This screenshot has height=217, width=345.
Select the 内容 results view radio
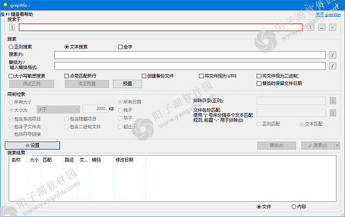(x=299, y=207)
